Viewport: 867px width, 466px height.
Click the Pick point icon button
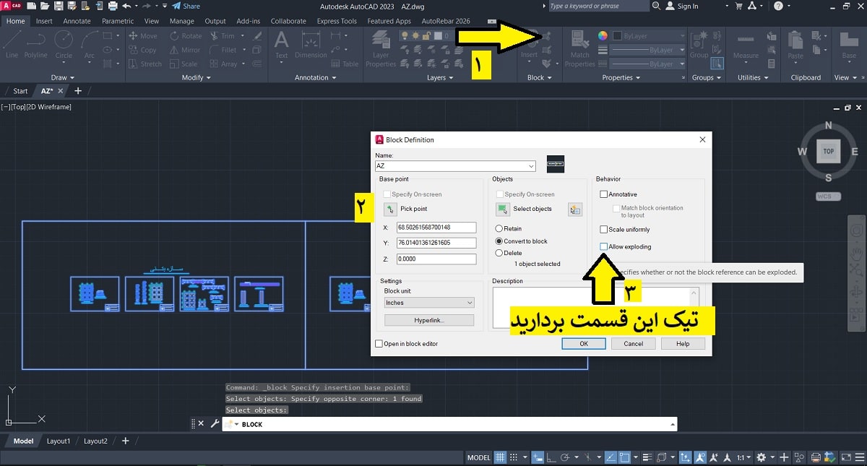point(390,210)
